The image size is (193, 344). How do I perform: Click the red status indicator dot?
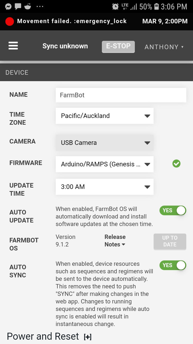tap(10, 21)
